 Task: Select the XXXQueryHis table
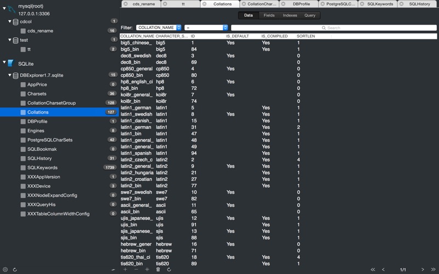tap(59, 204)
